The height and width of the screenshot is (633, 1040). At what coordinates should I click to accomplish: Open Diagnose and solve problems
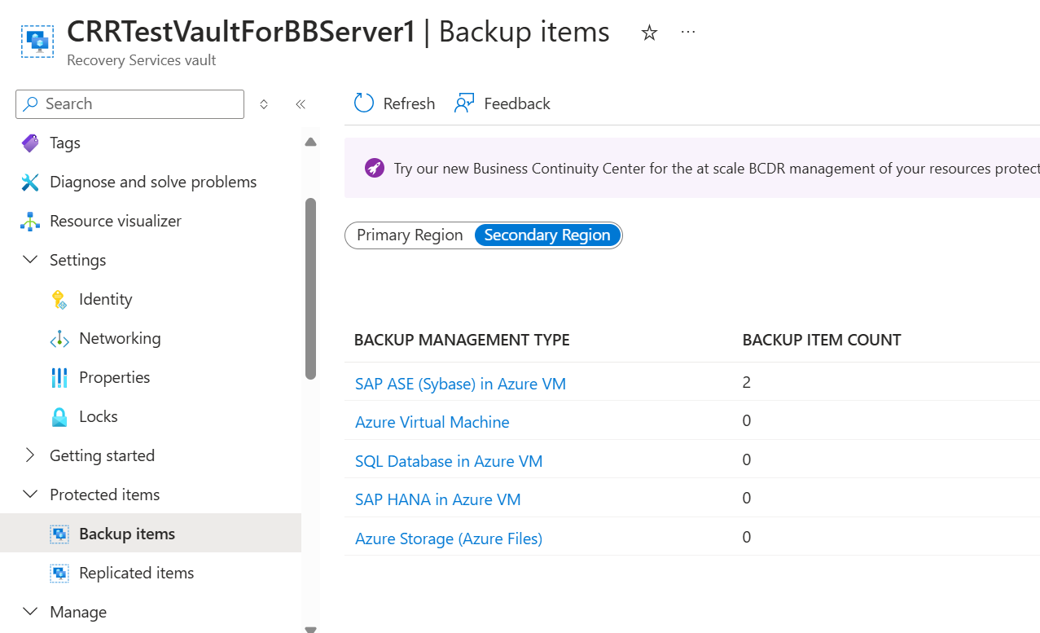[152, 182]
